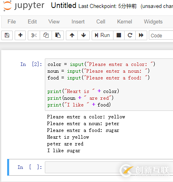
Task: Restart kernel and run all cells
Action: pos(141,35)
